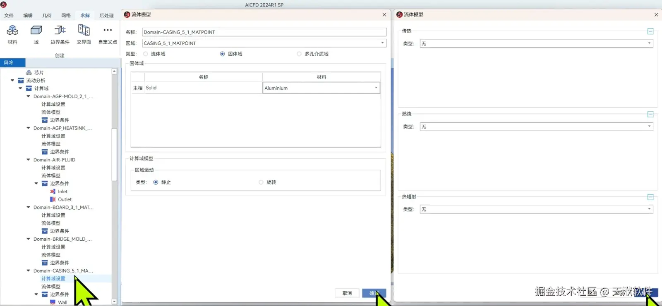
Task: Close the left 流体模型 dialog
Action: [384, 14]
